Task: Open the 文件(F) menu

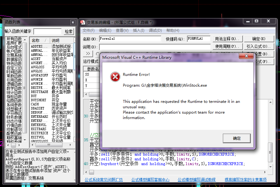Action: click(x=89, y=30)
